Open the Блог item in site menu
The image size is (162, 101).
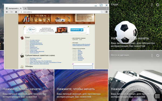coord(27,23)
